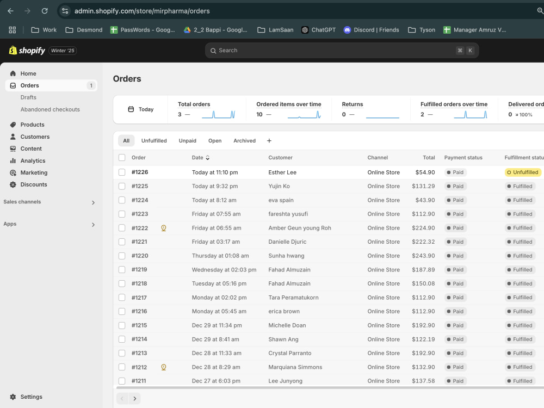Click the Products tag icon
The image size is (544, 408).
pyautogui.click(x=13, y=125)
